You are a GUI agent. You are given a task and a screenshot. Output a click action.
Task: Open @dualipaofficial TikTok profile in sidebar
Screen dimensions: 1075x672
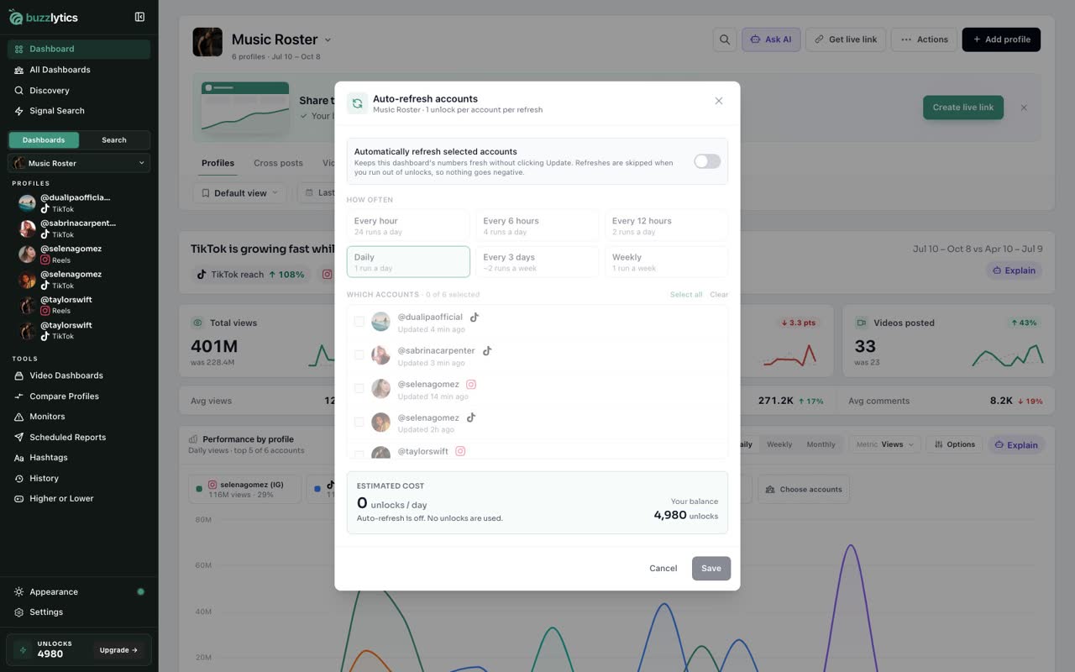(79, 203)
